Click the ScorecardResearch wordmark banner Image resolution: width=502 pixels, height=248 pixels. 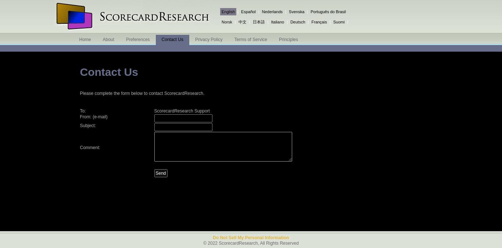[154, 17]
